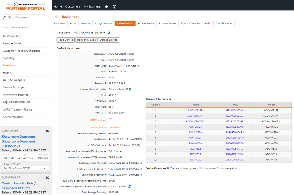Screen dimensions: 294x195
Task: Open the Sensors tab
Action: click(86, 23)
